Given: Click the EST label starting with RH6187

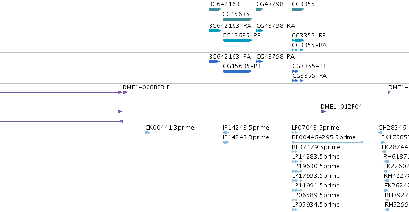Looking at the screenshot, I should pos(396,157).
